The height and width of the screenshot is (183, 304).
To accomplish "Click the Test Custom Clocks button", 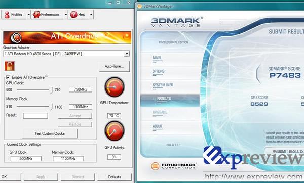I will click(x=50, y=133).
